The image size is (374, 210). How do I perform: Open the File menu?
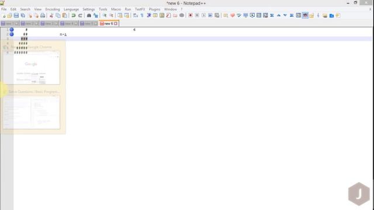[x=4, y=9]
